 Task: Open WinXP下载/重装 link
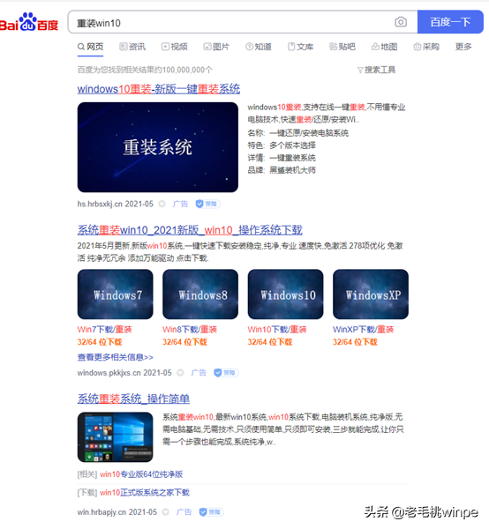pos(363,329)
